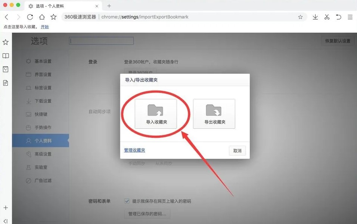357x224 pixels.
Task: Click the import bookmarks folder icon
Action: 156,111
